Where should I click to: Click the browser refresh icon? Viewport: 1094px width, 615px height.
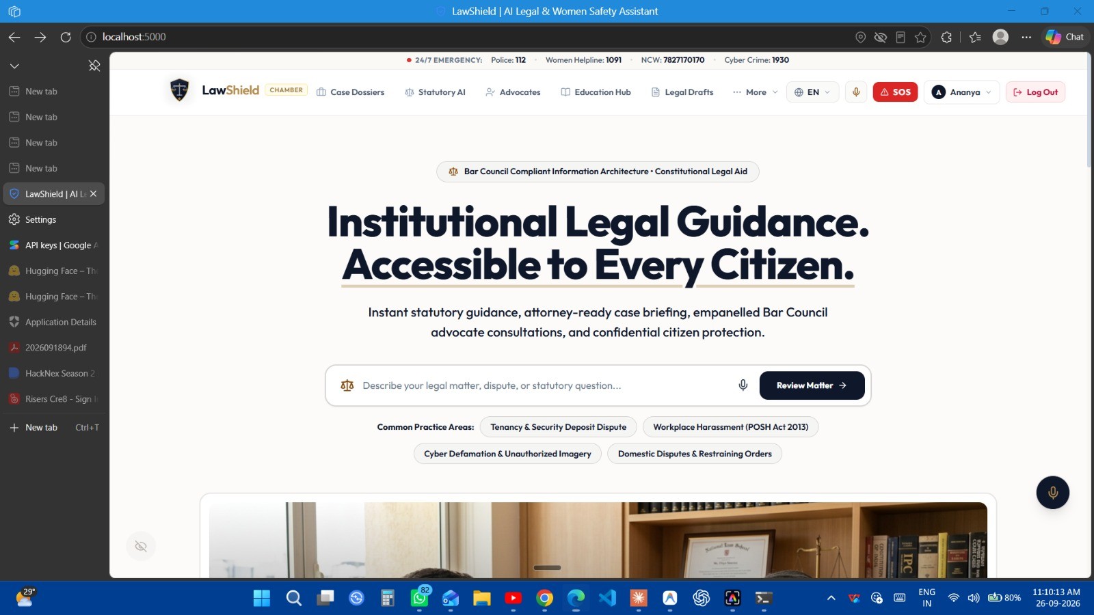(x=66, y=37)
